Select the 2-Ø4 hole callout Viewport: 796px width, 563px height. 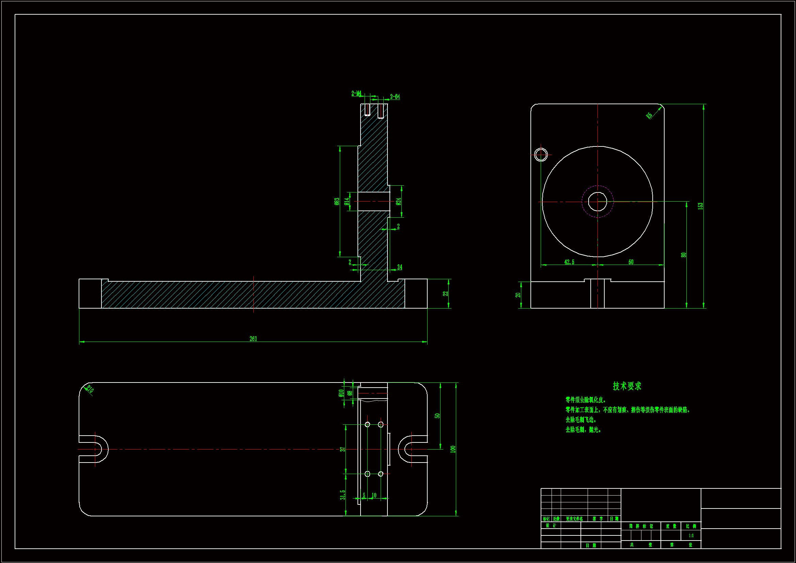pyautogui.click(x=395, y=96)
